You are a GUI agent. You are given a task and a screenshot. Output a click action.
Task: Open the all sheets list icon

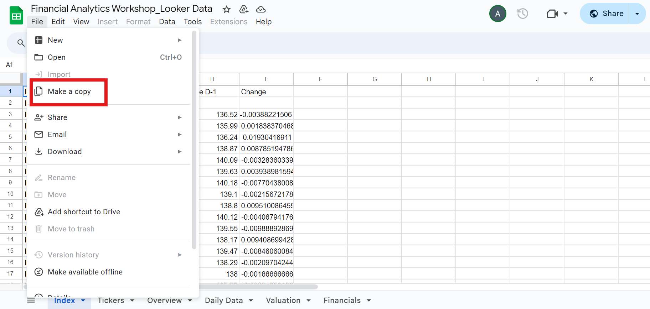pyautogui.click(x=31, y=300)
